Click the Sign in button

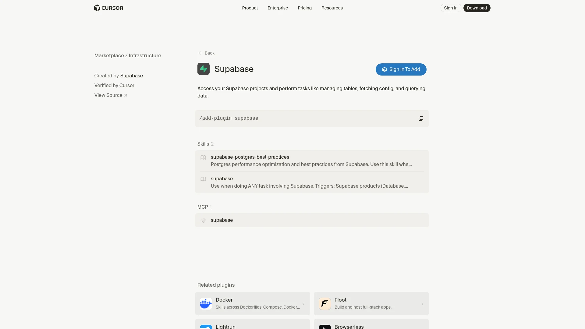tap(451, 8)
